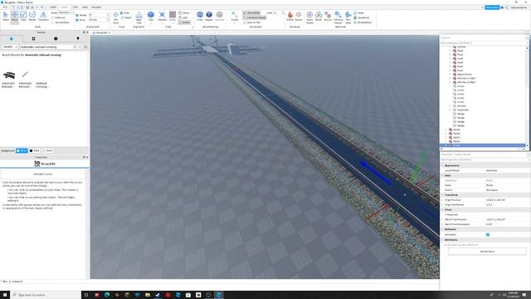Image resolution: width=531 pixels, height=299 pixels.
Task: Open the Toolbox Creations bulb tab
Action: point(78,39)
